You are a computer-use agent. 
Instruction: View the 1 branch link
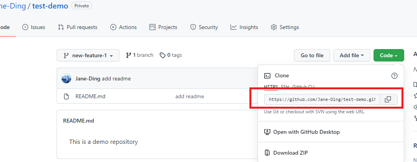140,55
